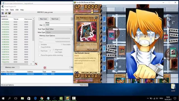Switch to green Camtasia taskbar icon
This screenshot has width=179, height=101.
point(61,98)
